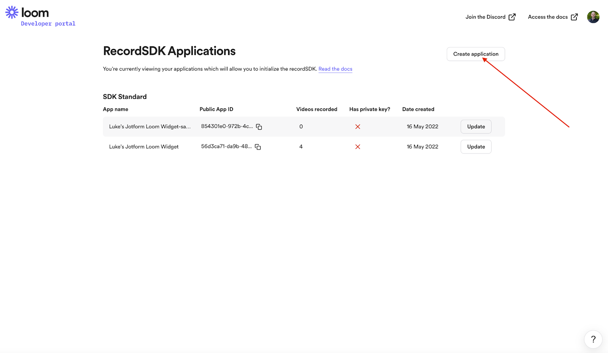
Task: Click the Date created column header
Action: click(418, 109)
